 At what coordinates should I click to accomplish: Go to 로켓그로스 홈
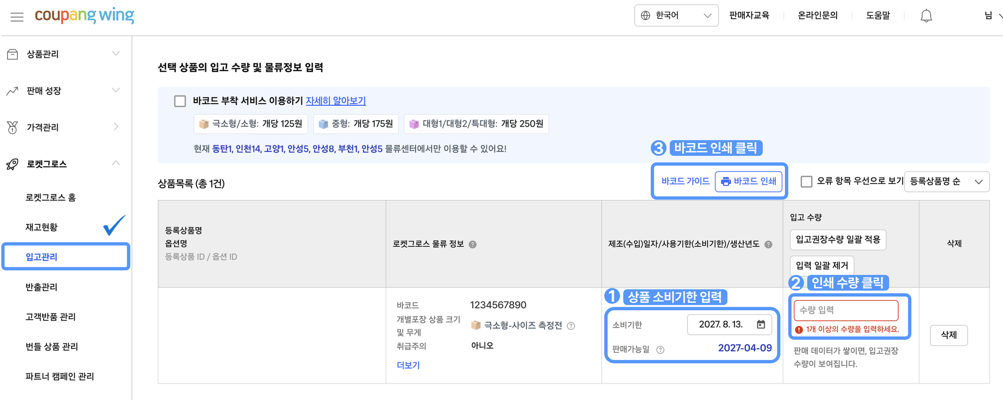coord(51,197)
